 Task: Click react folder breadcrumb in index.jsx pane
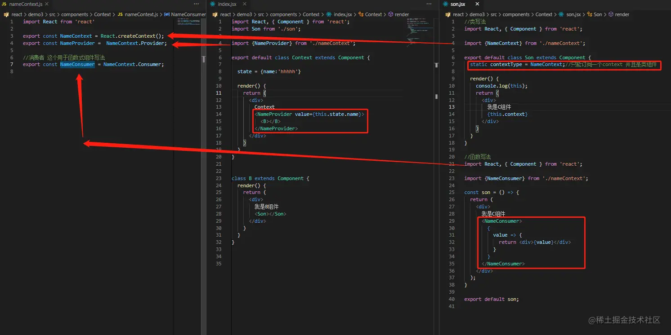click(225, 14)
